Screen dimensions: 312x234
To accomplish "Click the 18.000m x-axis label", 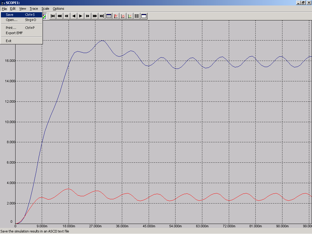I will [x=69, y=226].
